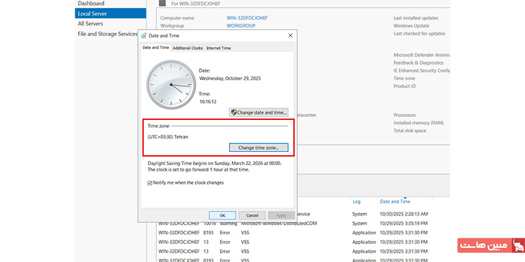
Task: Close the Date and Time dialog
Action: click(290, 35)
